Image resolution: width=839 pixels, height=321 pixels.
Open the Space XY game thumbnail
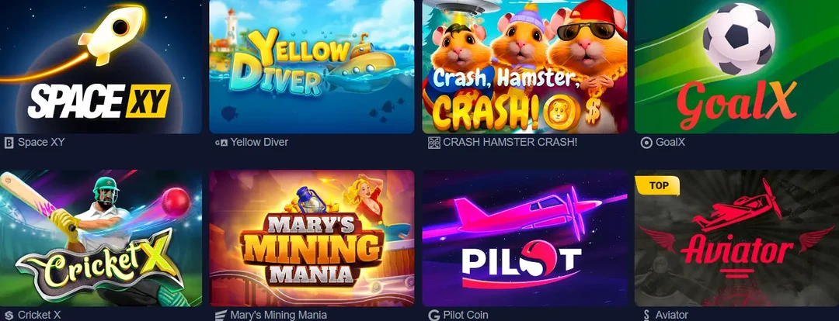click(100, 66)
